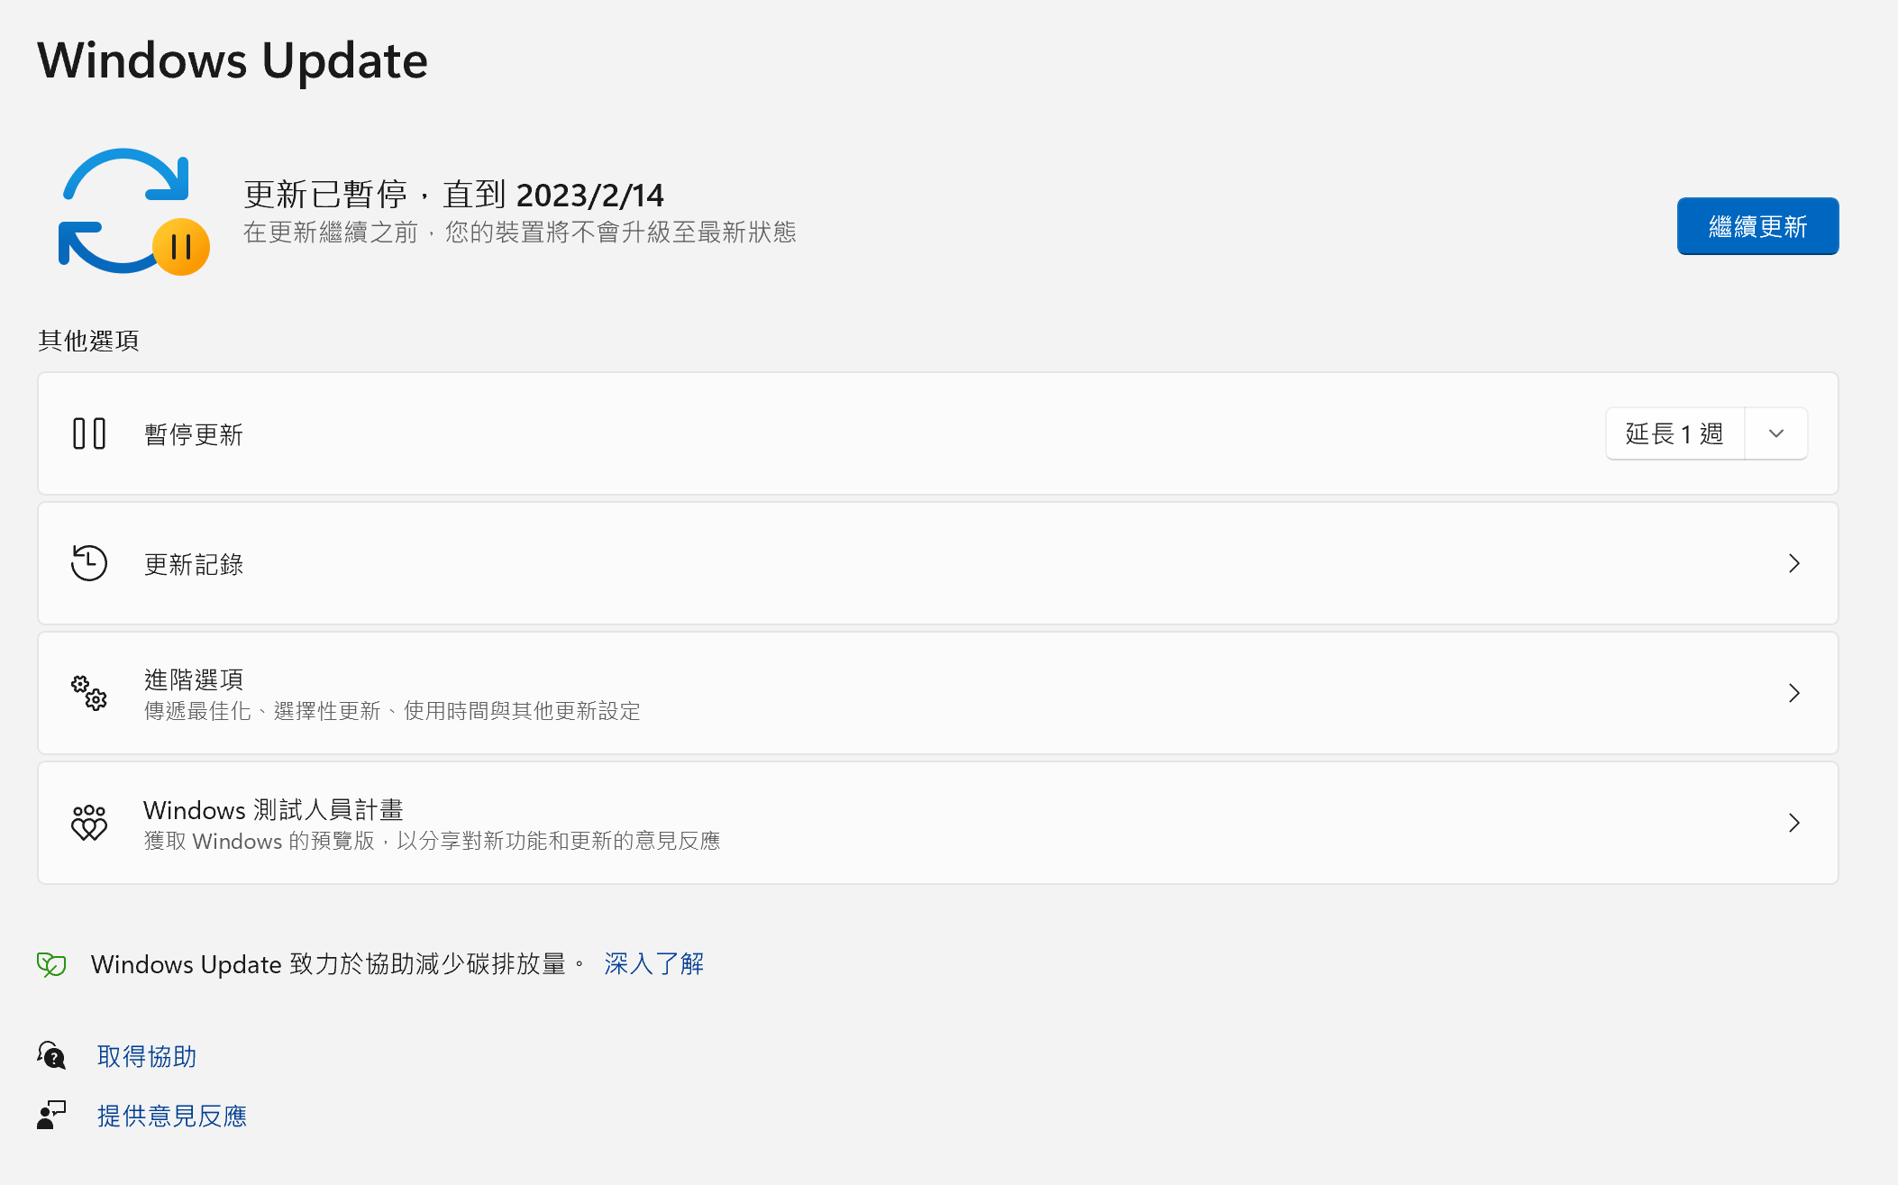Click the 更新記錄 row label
The height and width of the screenshot is (1185, 1898).
tap(194, 564)
